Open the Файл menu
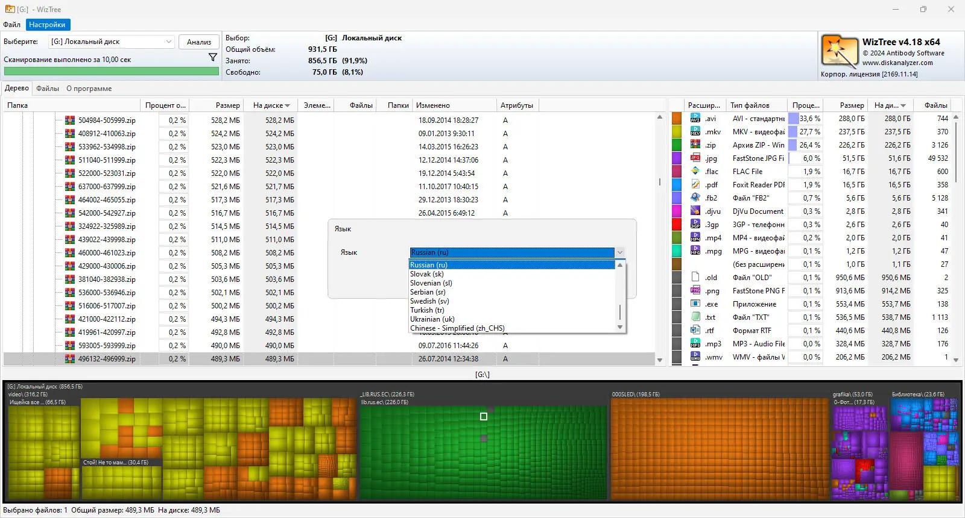Screen dimensions: 965x518 [12, 25]
